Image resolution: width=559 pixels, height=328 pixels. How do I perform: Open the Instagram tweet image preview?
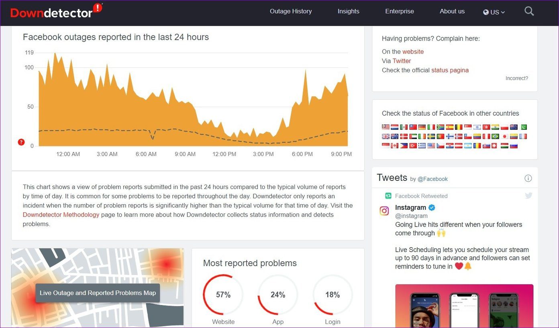coord(464,306)
